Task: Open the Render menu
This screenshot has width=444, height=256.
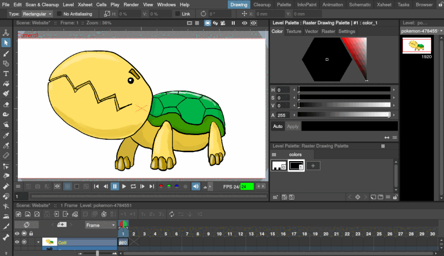Action: click(x=131, y=4)
